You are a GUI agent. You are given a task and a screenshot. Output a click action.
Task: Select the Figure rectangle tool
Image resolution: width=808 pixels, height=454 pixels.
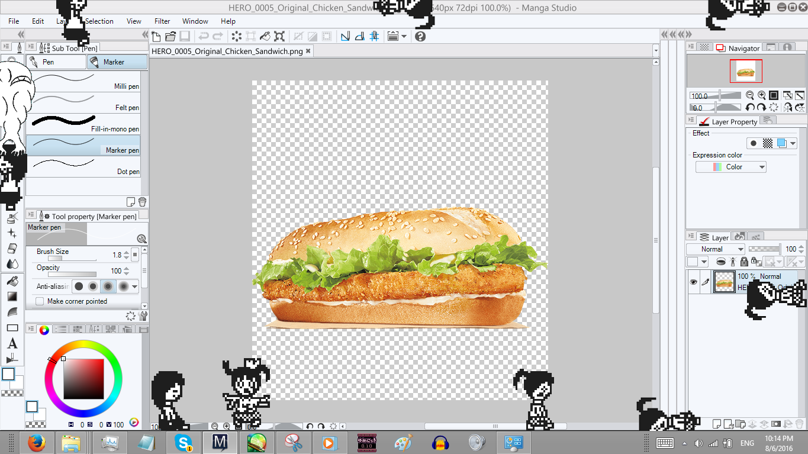coord(12,328)
